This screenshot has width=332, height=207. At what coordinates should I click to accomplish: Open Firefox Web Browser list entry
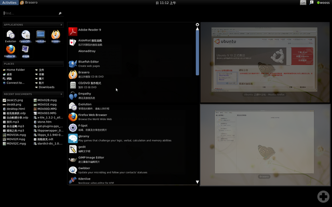pyautogui.click(x=90, y=117)
